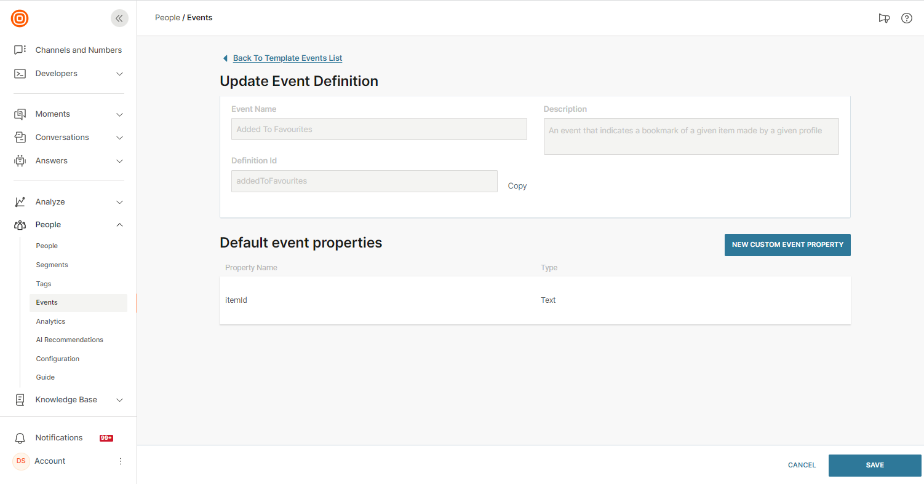924x484 pixels.
Task: Open the announcements megaphone icon
Action: point(884,18)
